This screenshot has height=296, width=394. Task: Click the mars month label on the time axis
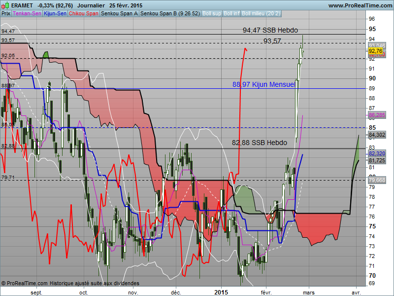[309, 293]
